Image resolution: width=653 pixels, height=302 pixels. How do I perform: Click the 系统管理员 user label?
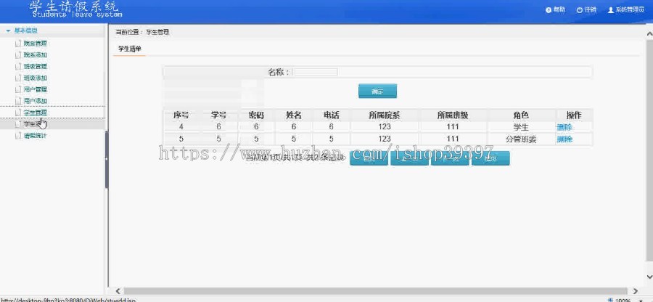coord(630,10)
